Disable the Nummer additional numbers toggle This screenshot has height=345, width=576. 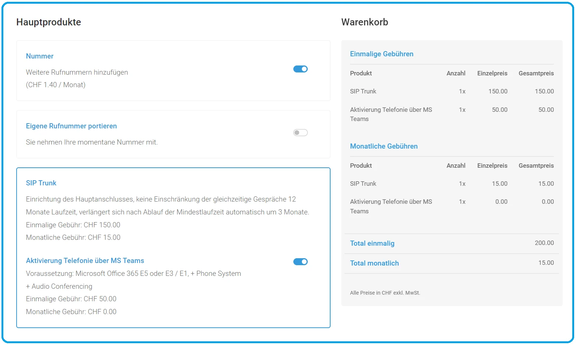[x=300, y=69]
